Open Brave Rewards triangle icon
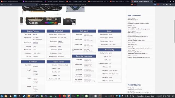Viewport: 175px width, 98px height. [135, 4]
